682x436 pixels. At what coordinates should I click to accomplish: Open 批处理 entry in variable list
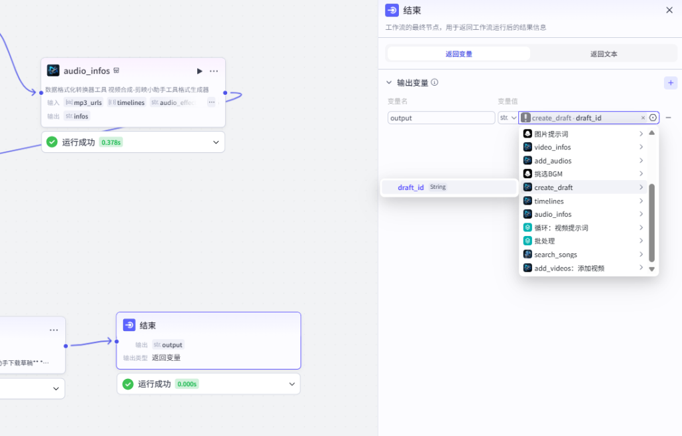(583, 241)
